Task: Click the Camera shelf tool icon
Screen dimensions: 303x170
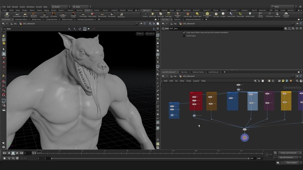Action: [145, 14]
